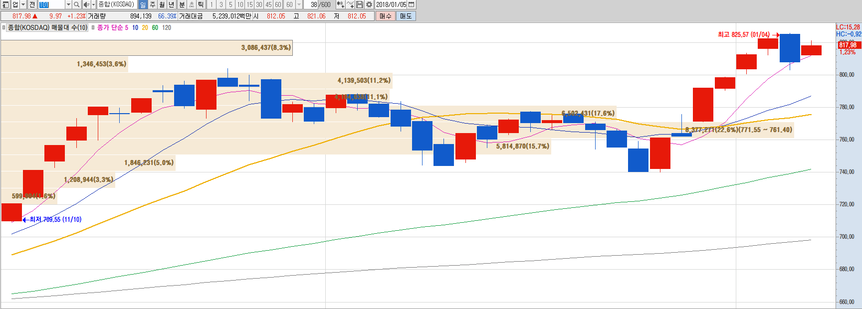
Task: Select the tick (틱) period tab
Action: click(201, 4)
